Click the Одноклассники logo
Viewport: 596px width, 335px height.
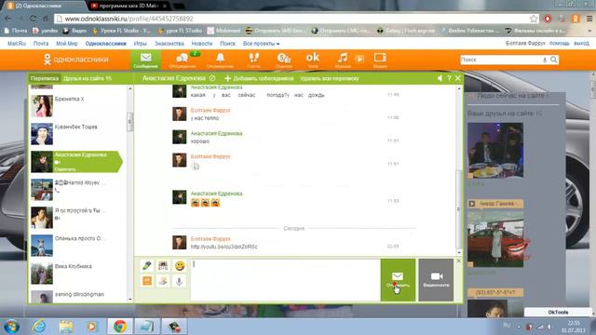pos(76,60)
